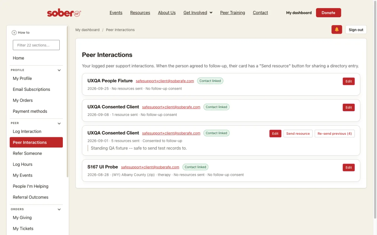Screen dimensions: 377x235
Task: Edit the UXQA People Fixture interaction
Action: [349, 81]
